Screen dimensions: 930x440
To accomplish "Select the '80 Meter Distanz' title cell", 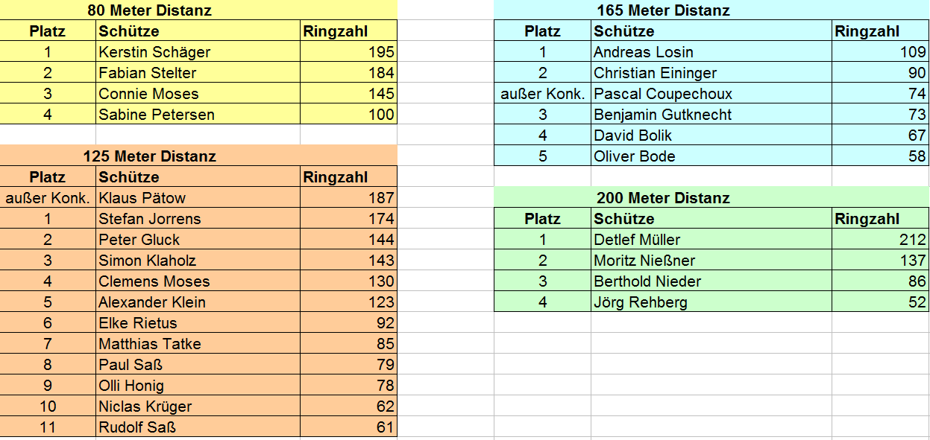I will coord(198,10).
